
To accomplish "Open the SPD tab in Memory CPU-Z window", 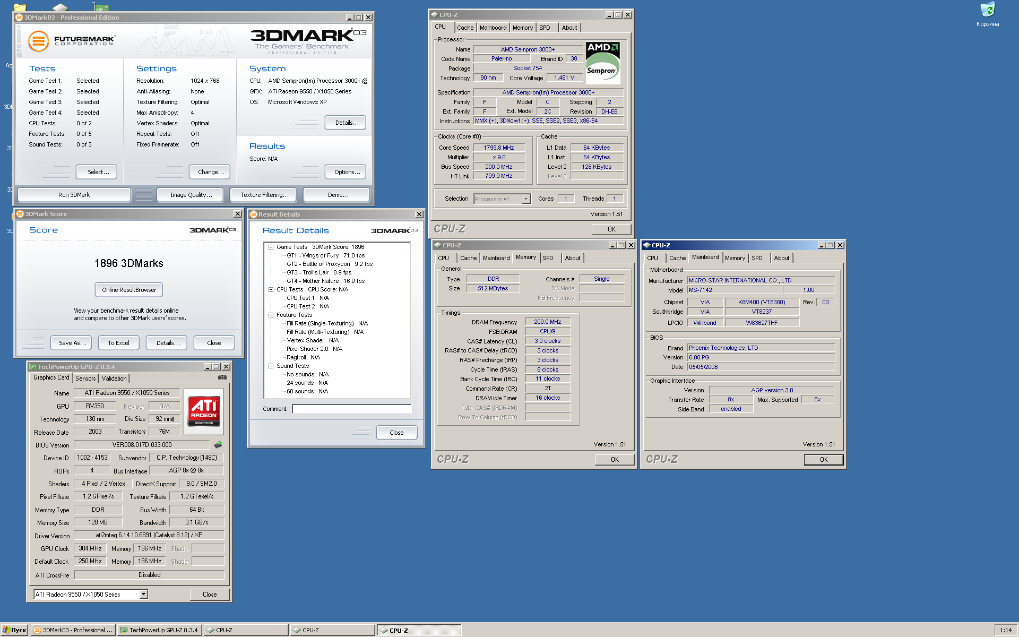I will coord(548,258).
